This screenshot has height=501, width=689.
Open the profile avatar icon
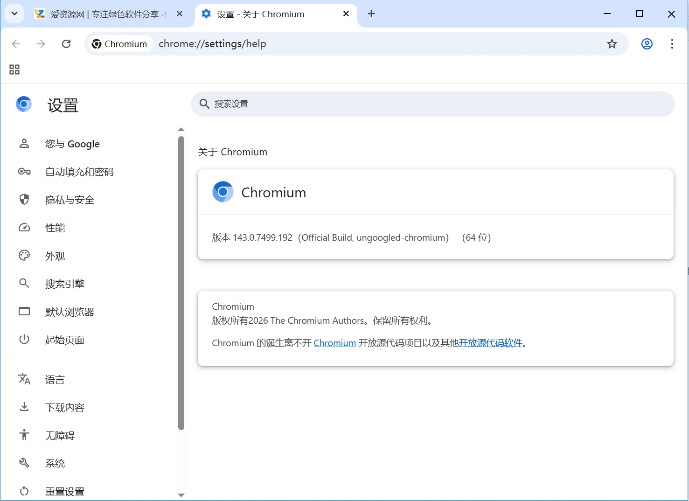[647, 44]
